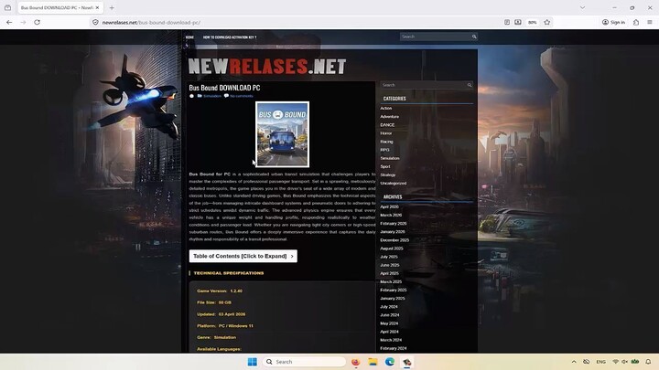Screen dimensions: 659x370
Task: Open the Simulation category link in sidebar
Action: coord(390,158)
